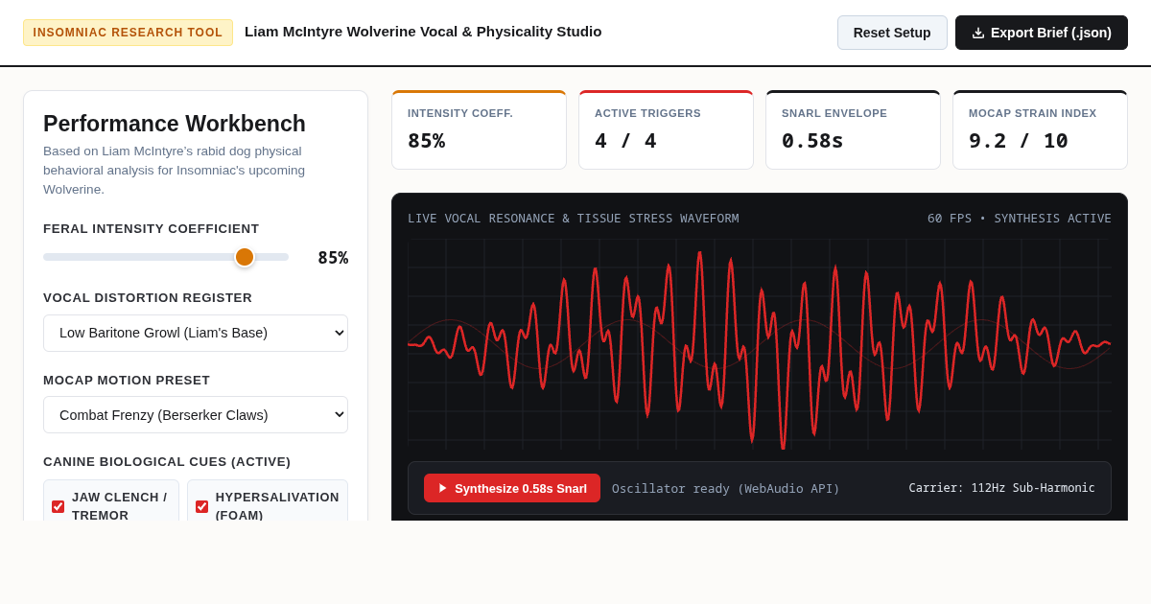
Task: Click the Vocal Distortion Register label
Action: [x=148, y=298]
